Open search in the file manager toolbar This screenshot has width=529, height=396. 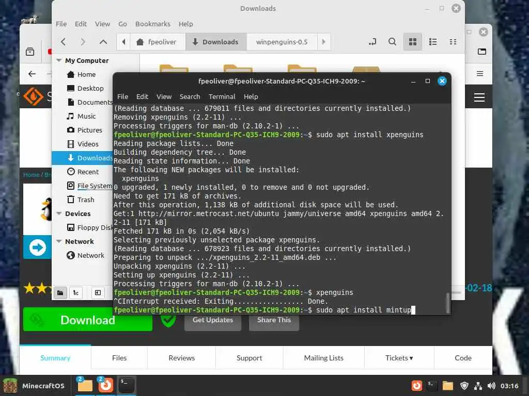pyautogui.click(x=392, y=42)
